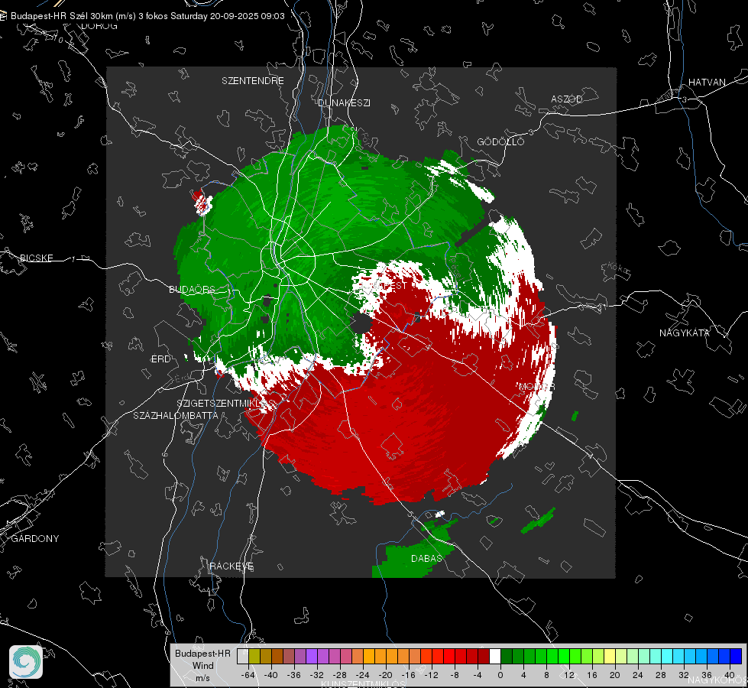Click the GÖDÖLLŐ city label

500,141
